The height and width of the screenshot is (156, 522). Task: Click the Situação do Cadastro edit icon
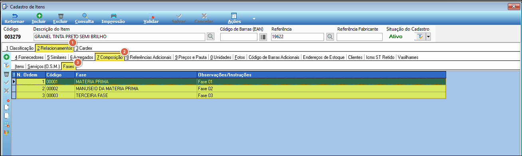pos(420,37)
